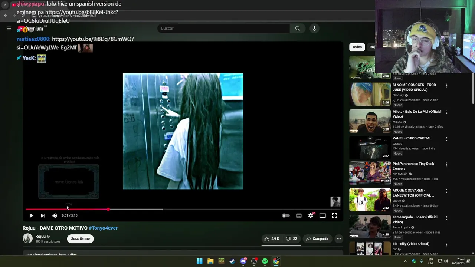Viewport: 475px width, 267px height.
Task: Open options for AKOGE X SOVAREN
Action: pyautogui.click(x=447, y=191)
